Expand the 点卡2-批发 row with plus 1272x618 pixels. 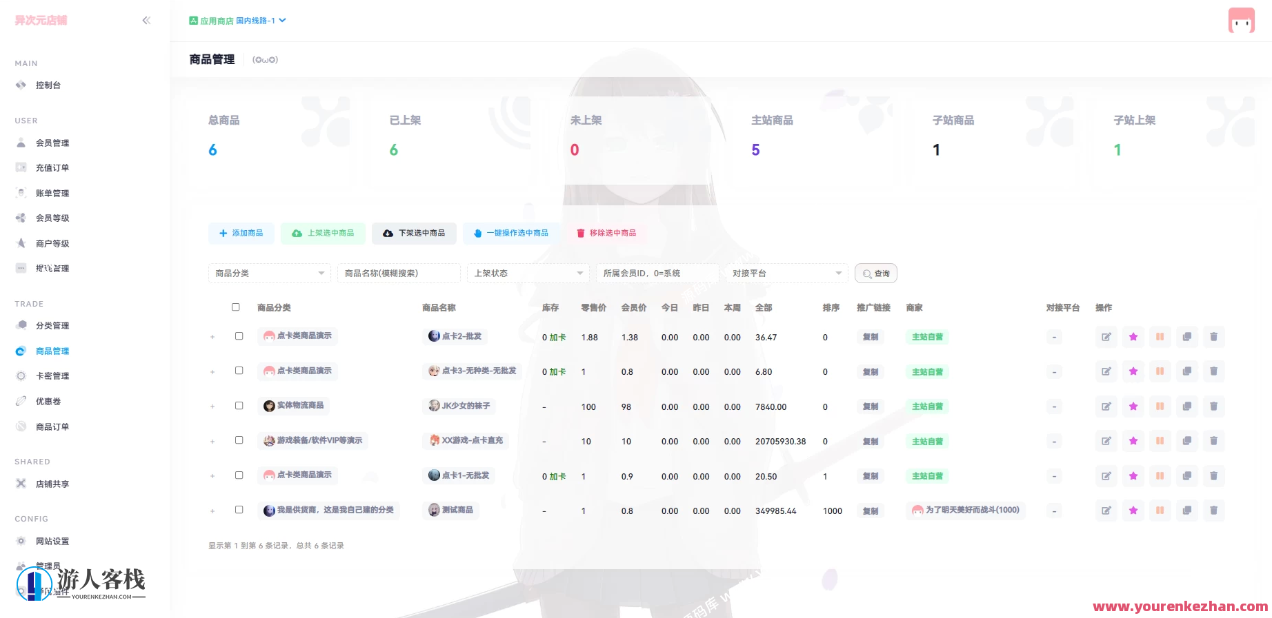[212, 338]
